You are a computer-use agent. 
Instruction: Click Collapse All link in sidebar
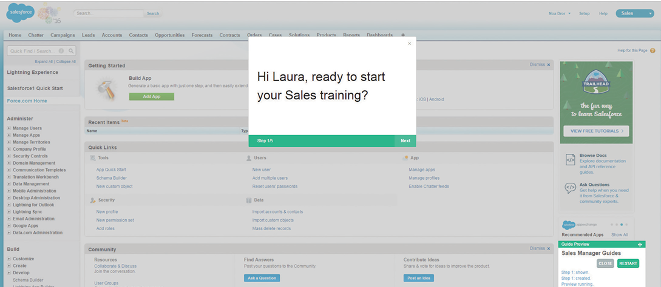[66, 61]
